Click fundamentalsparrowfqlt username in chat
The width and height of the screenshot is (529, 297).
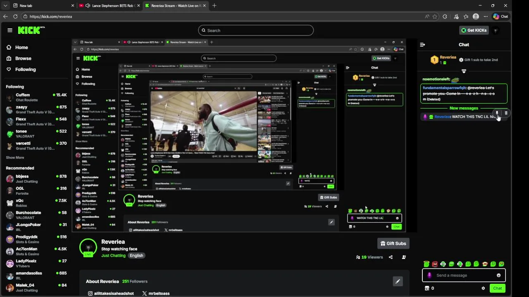click(x=444, y=88)
